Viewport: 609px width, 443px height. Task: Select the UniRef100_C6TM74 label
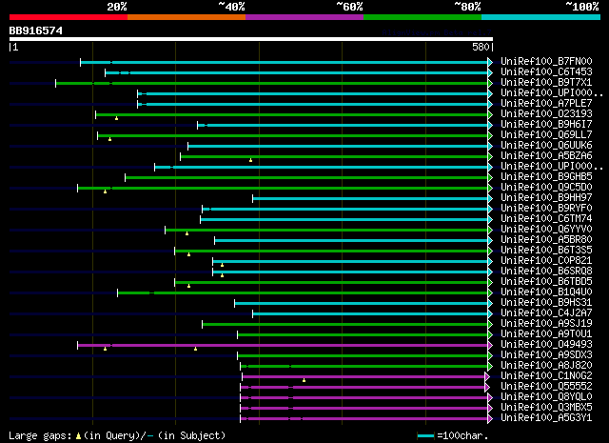click(546, 218)
